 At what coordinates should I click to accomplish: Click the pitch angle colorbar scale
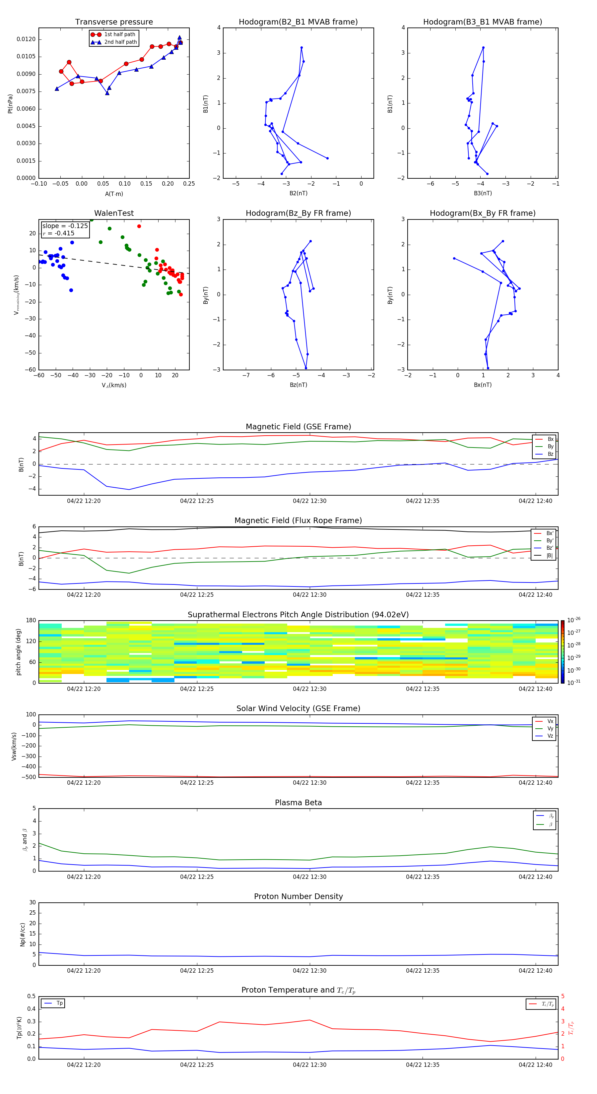coord(562,651)
